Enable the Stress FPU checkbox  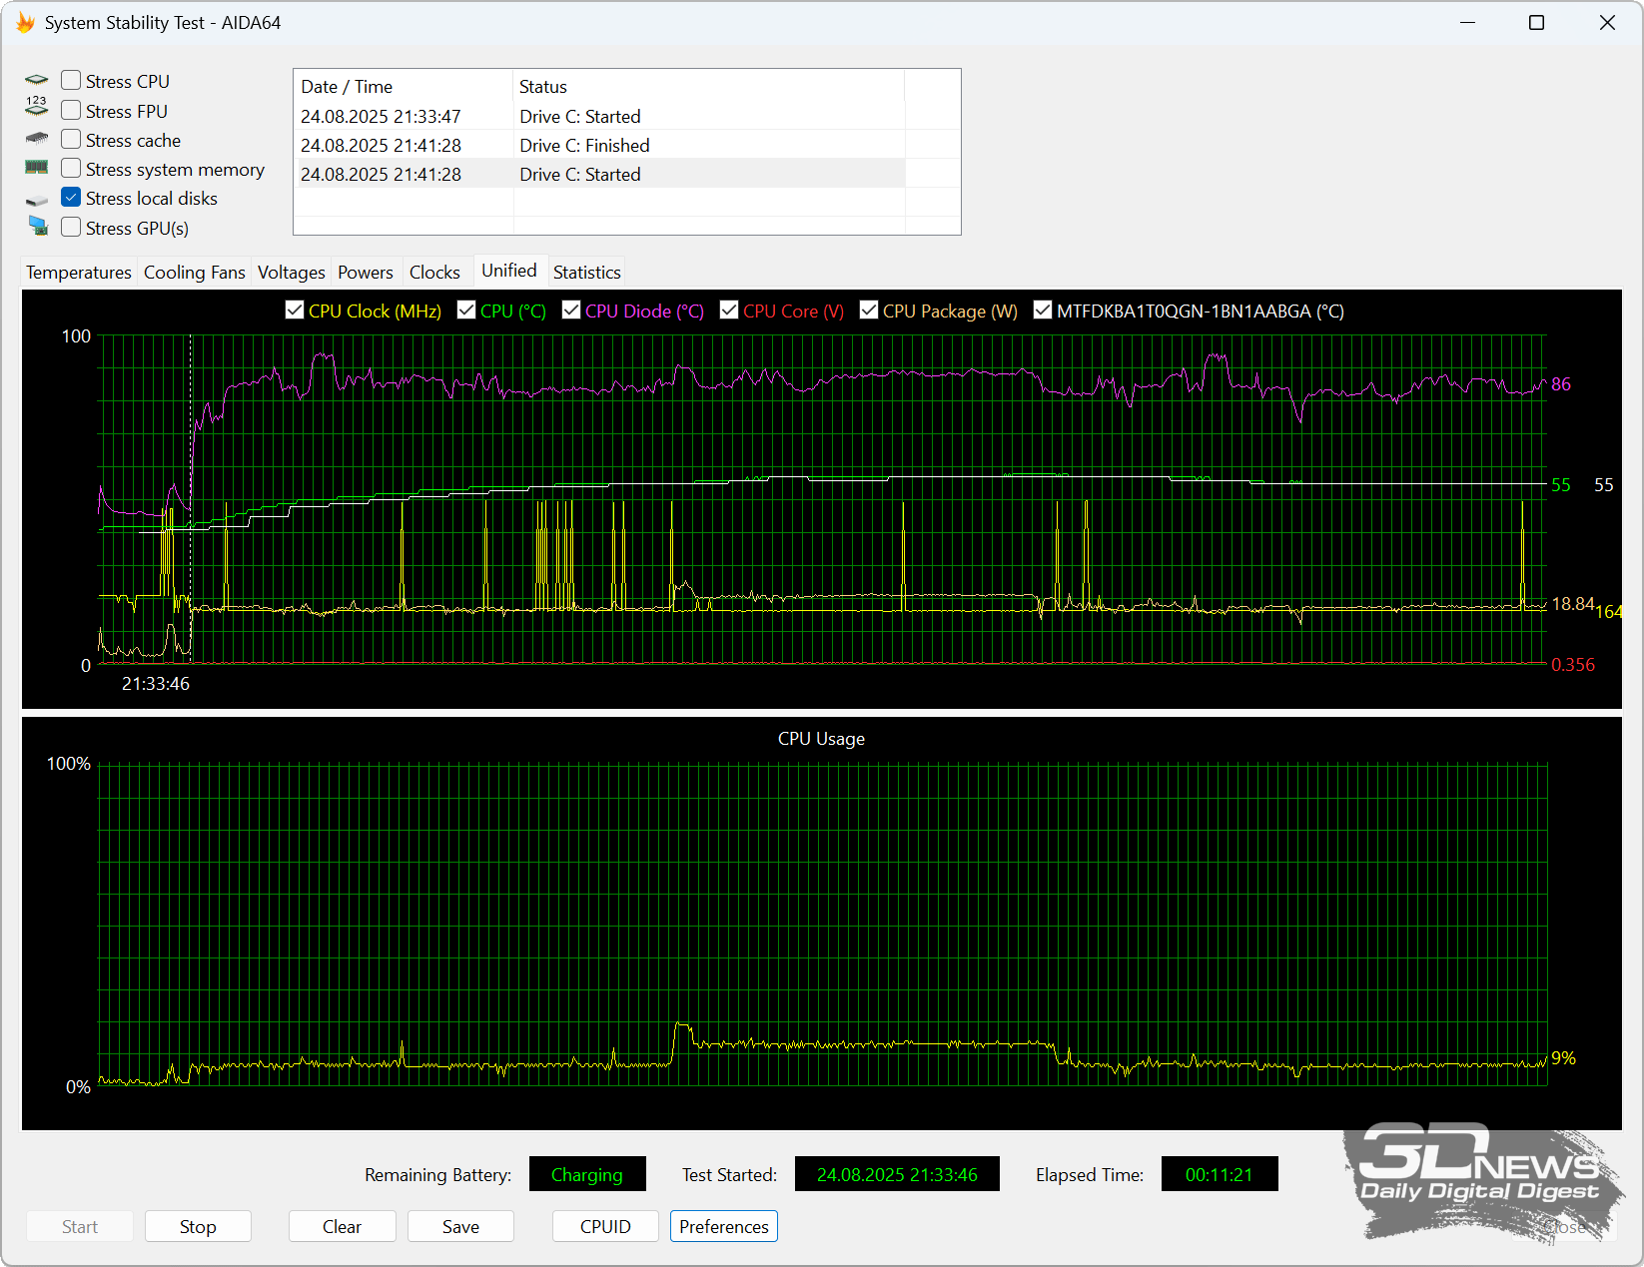(71, 110)
